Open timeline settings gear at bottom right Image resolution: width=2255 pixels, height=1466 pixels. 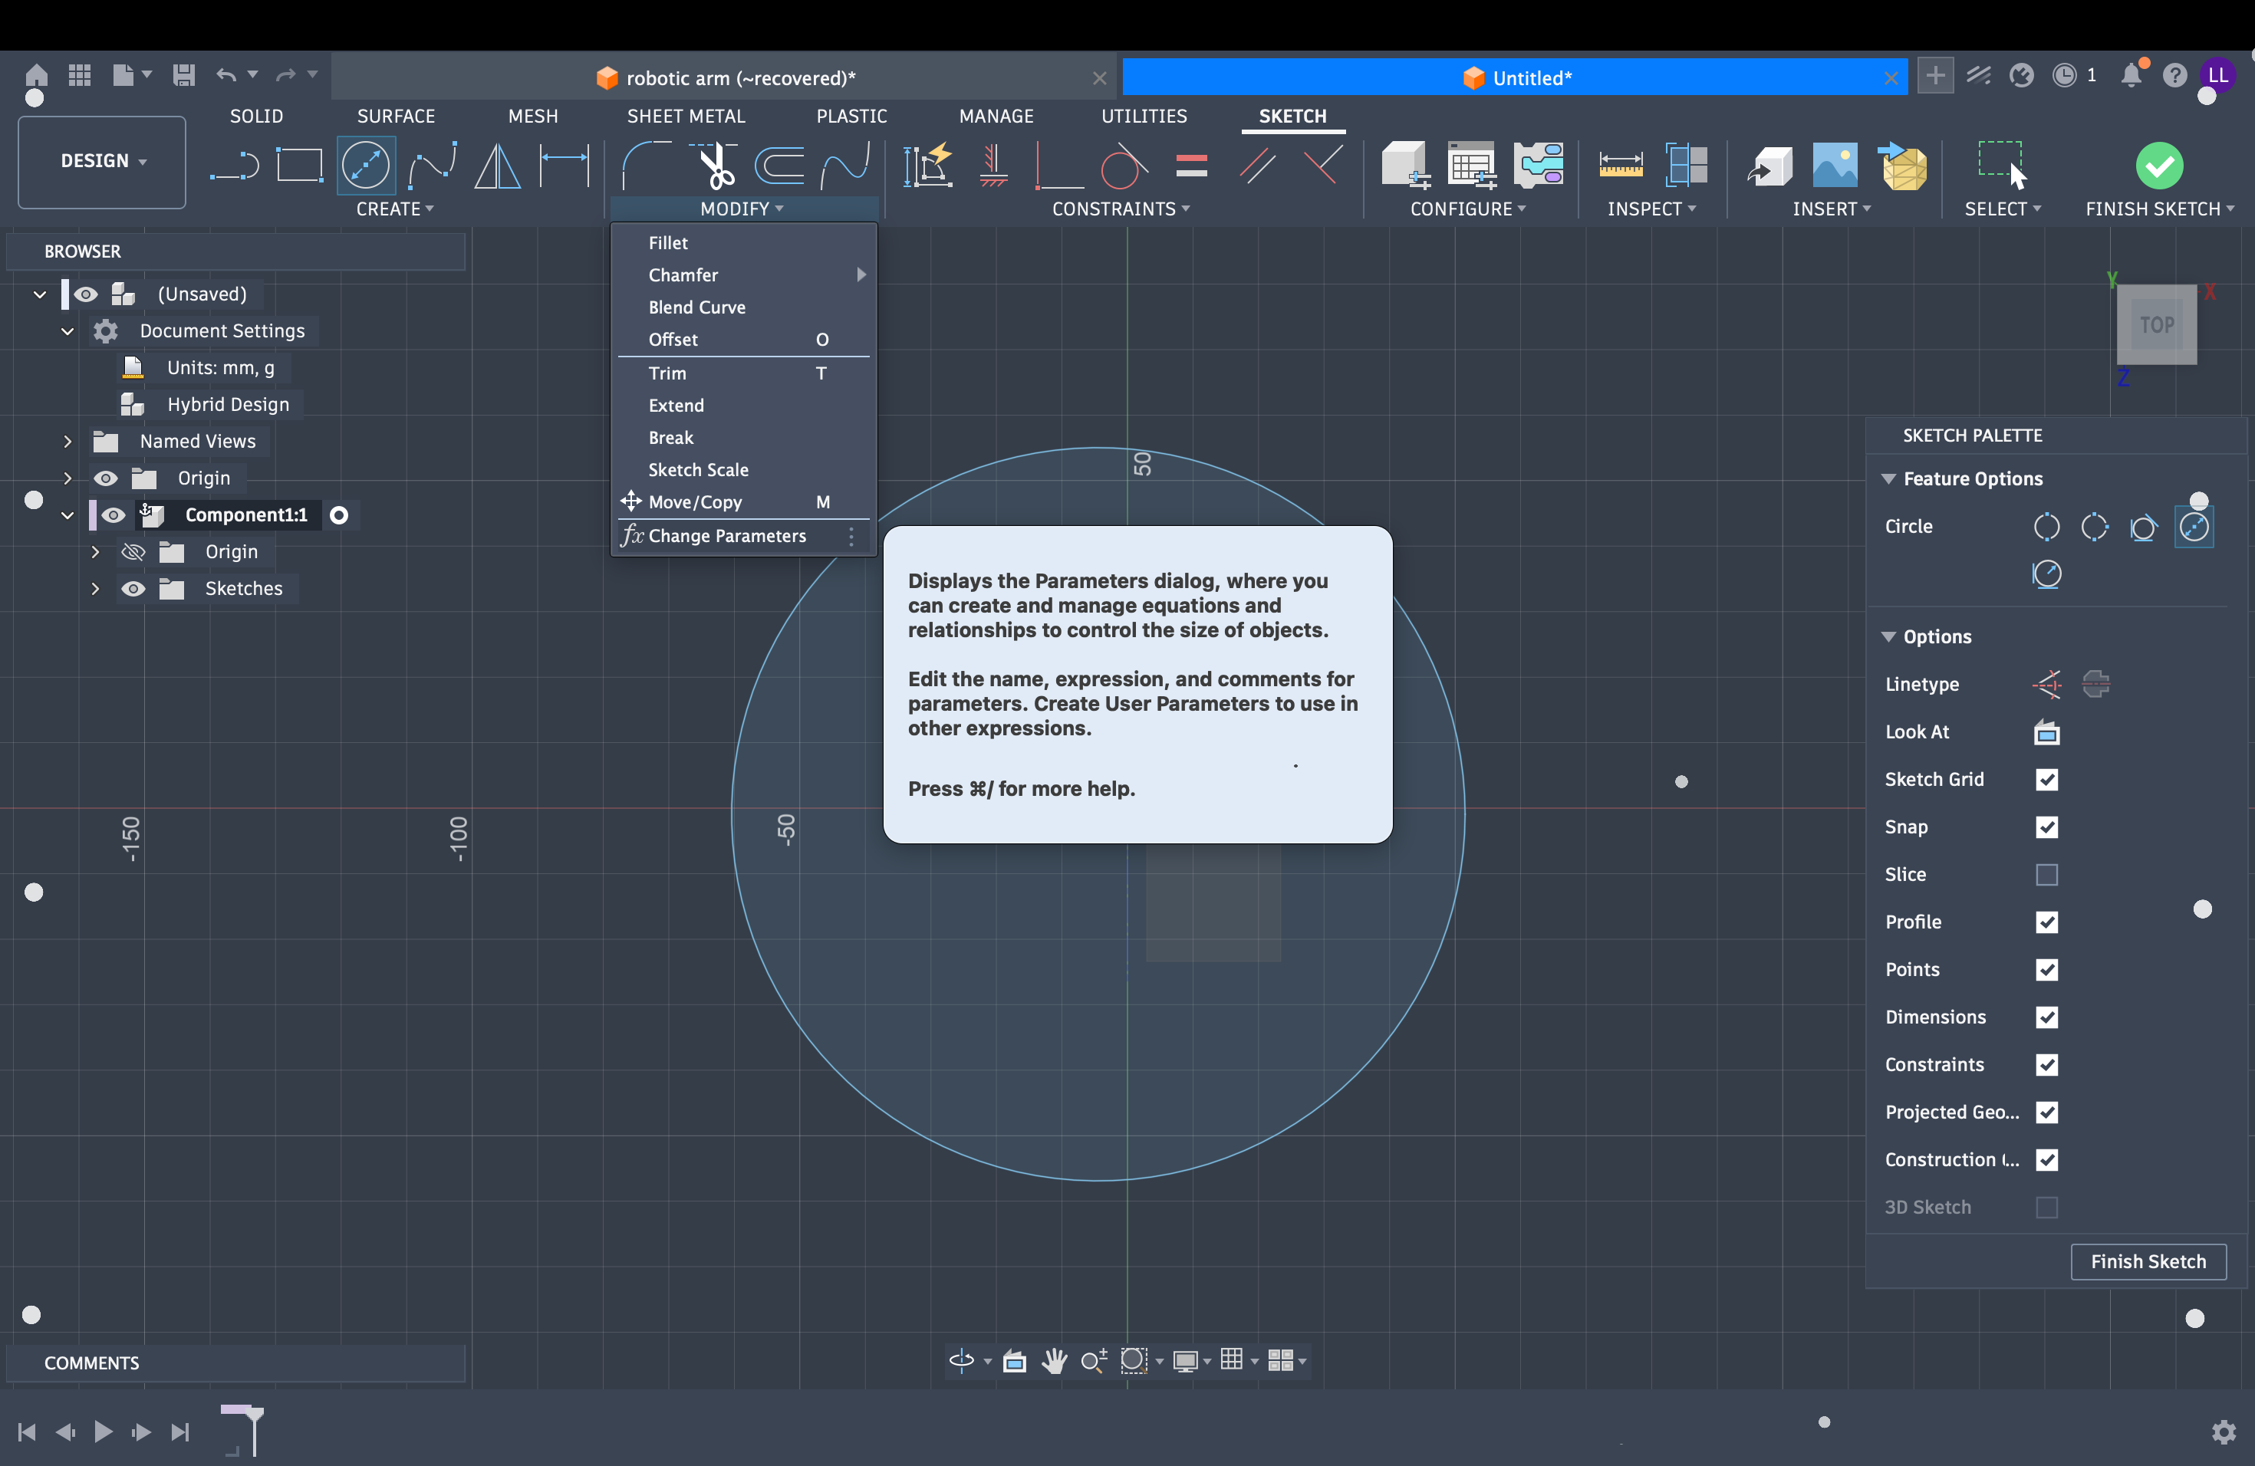coord(2223,1431)
